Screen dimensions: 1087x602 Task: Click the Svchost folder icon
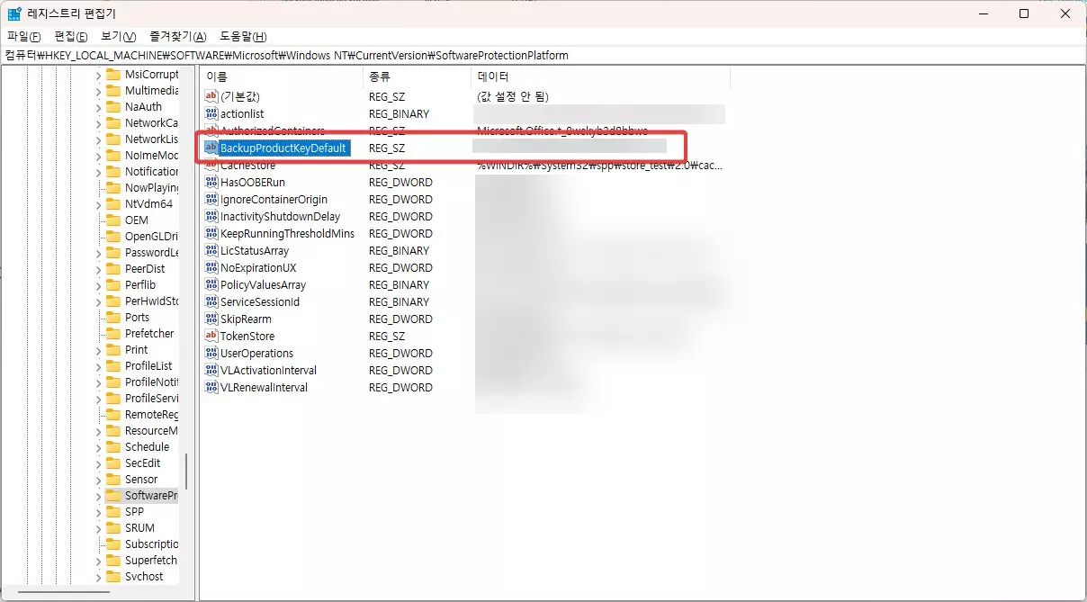[112, 576]
